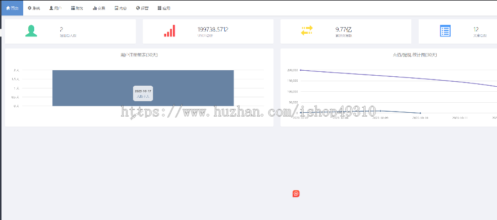
Task: Click the blue bar in registration chart
Action: [x=143, y=88]
